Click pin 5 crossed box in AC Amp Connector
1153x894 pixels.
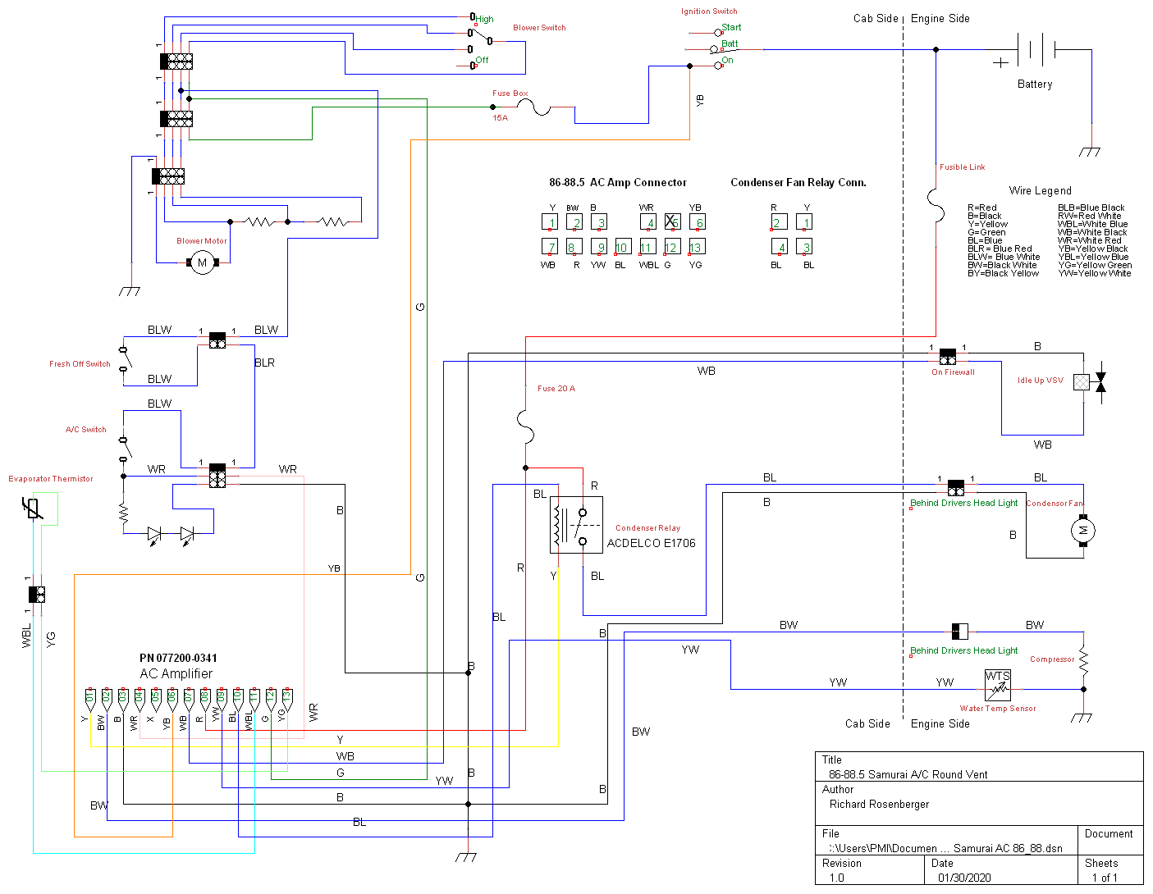click(672, 221)
